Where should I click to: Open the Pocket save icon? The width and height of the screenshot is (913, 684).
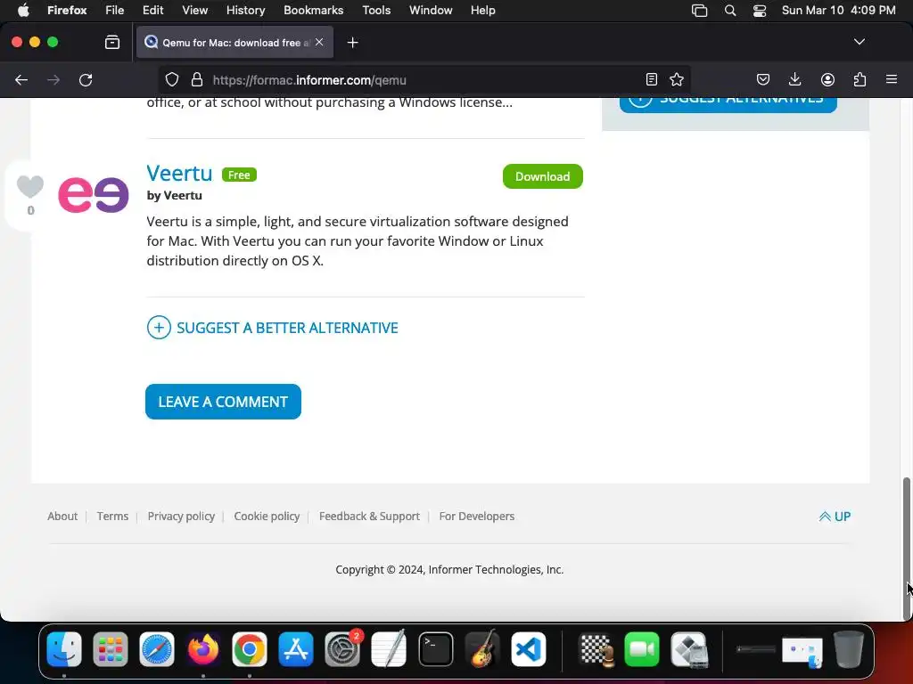[763, 79]
